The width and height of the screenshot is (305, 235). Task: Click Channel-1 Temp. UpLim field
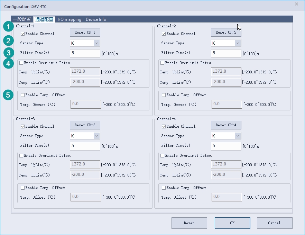point(85,72)
